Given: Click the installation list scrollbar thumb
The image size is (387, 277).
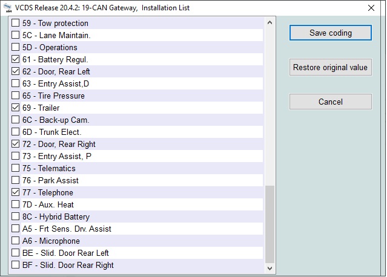Looking at the screenshot, I should click(270, 224).
